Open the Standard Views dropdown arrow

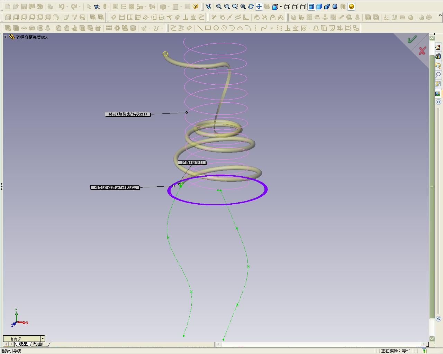click(280, 7)
